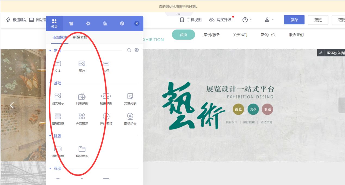Add the 图标组合 icon combo module
The height and width of the screenshot is (185, 345).
130,119
